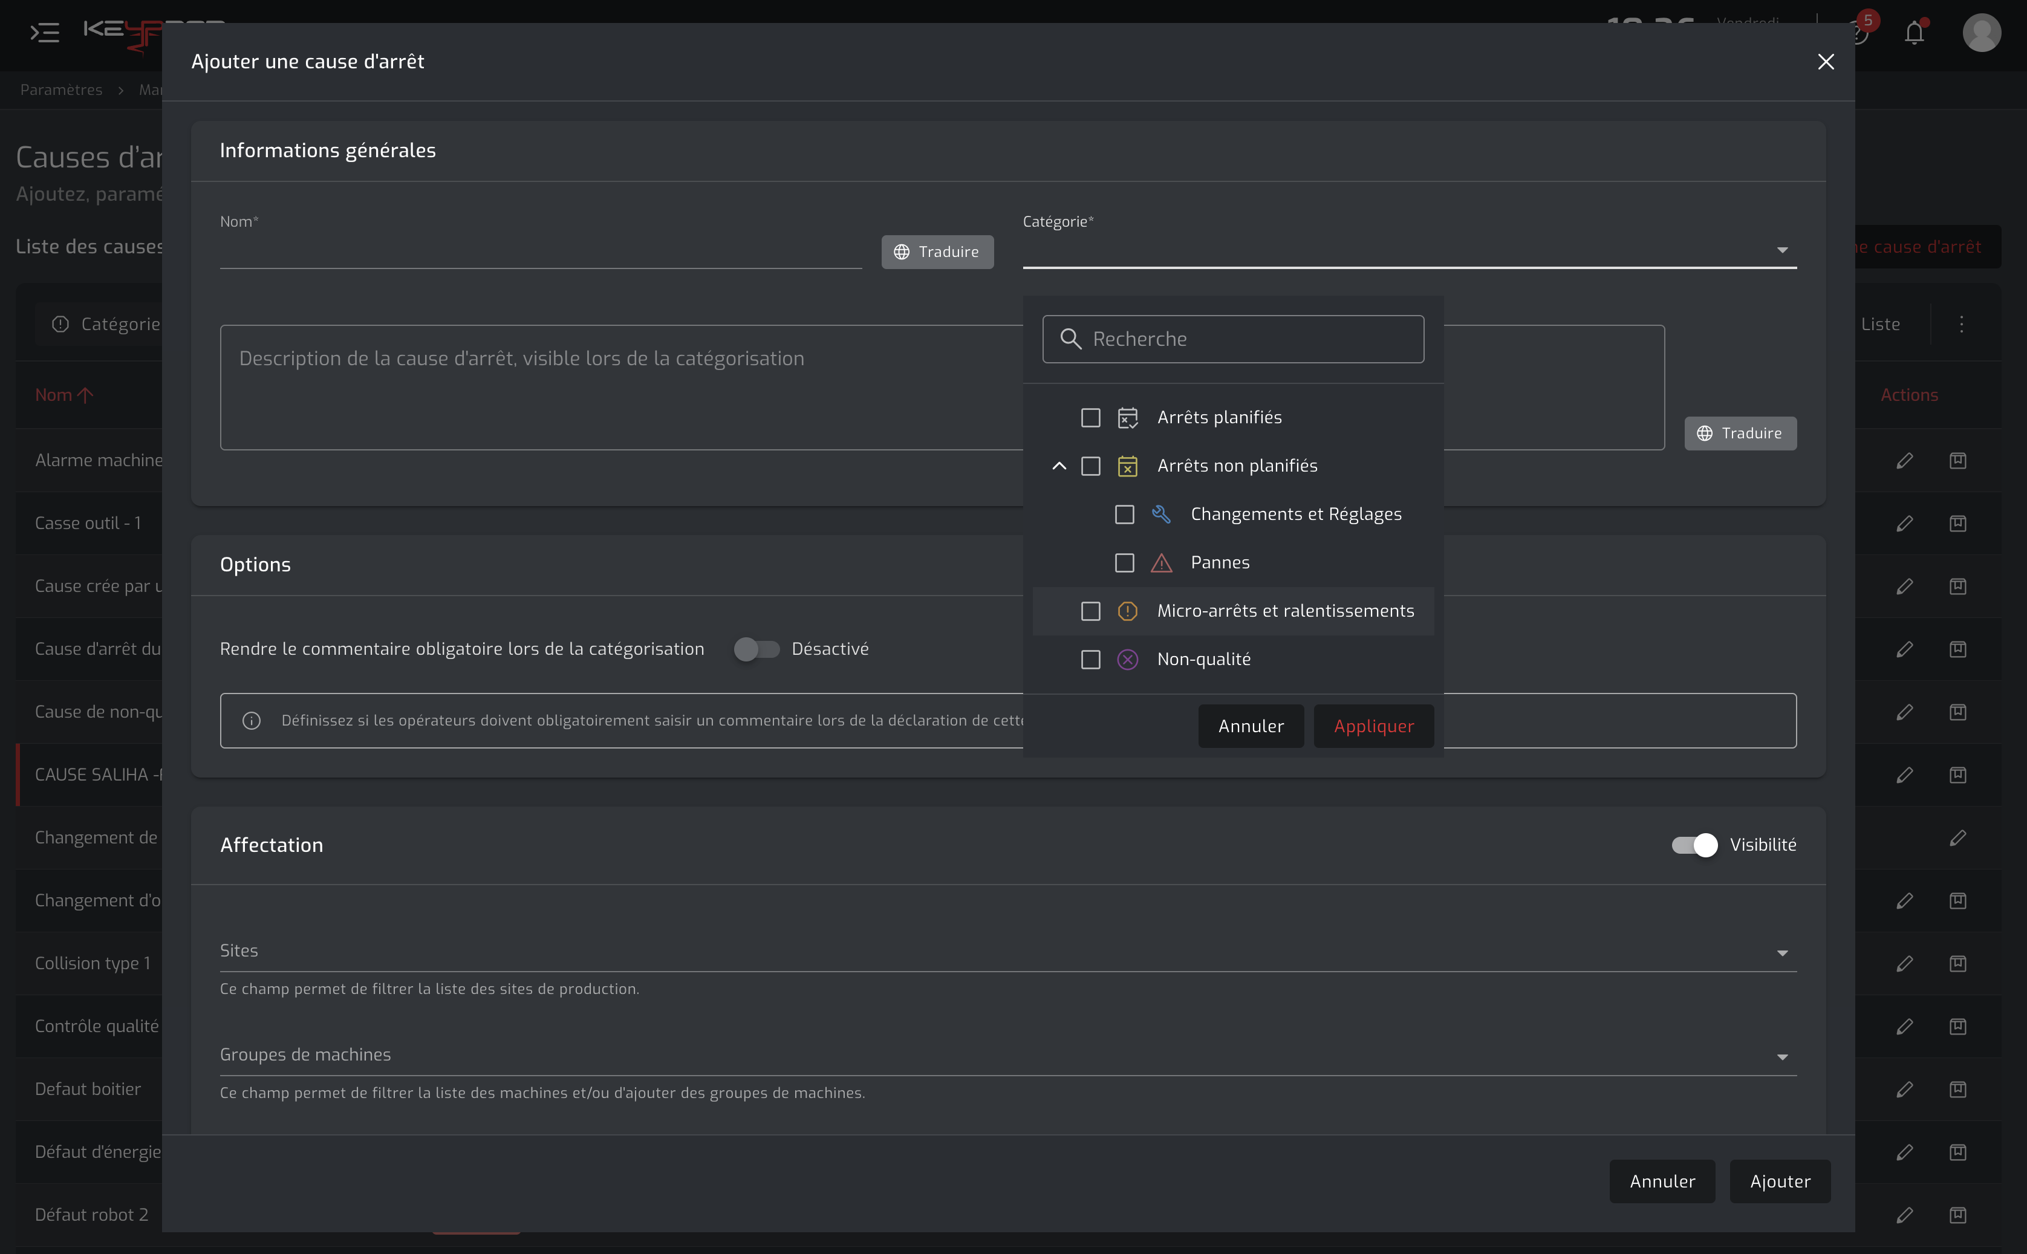Collapse the Arrêts non planifiés tree node
This screenshot has width=2027, height=1254.
point(1059,466)
